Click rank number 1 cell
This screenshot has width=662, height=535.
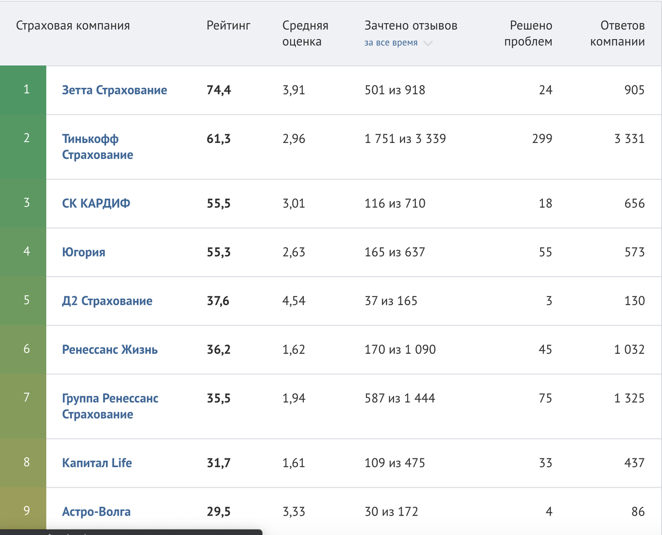click(23, 90)
